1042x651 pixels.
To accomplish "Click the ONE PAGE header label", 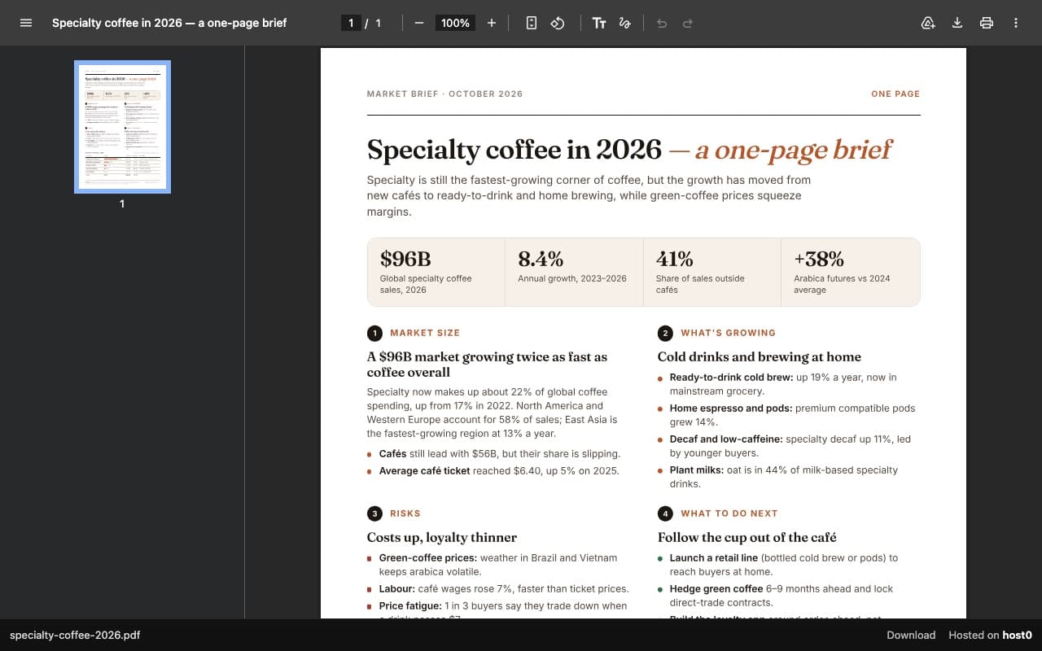I will tap(895, 94).
